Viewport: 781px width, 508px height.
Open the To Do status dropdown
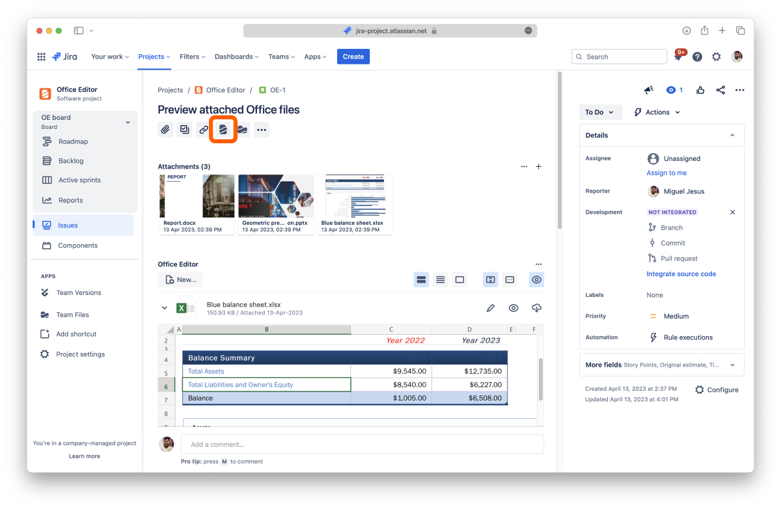(600, 112)
